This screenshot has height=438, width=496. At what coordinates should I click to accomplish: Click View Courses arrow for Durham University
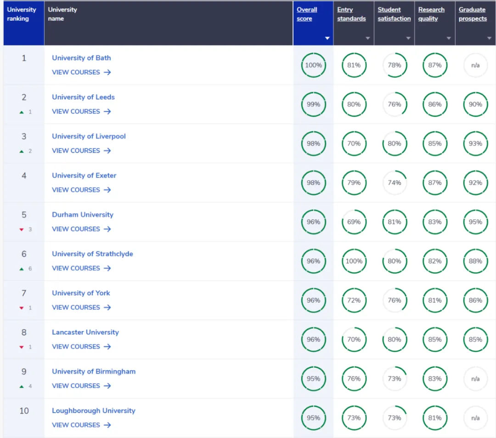[107, 229]
